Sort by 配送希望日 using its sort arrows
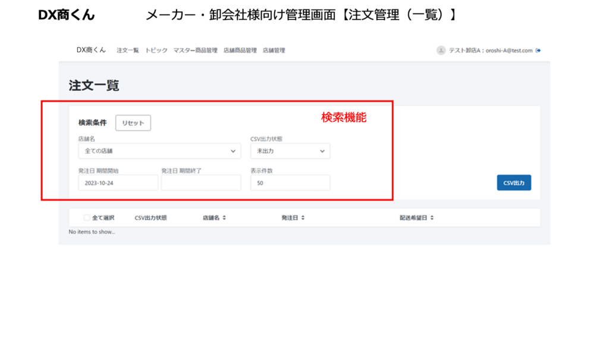 (x=432, y=218)
